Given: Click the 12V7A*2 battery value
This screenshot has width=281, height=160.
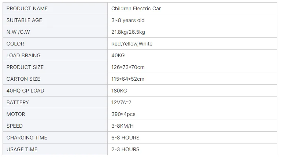Looking at the screenshot, I should pos(122,102).
